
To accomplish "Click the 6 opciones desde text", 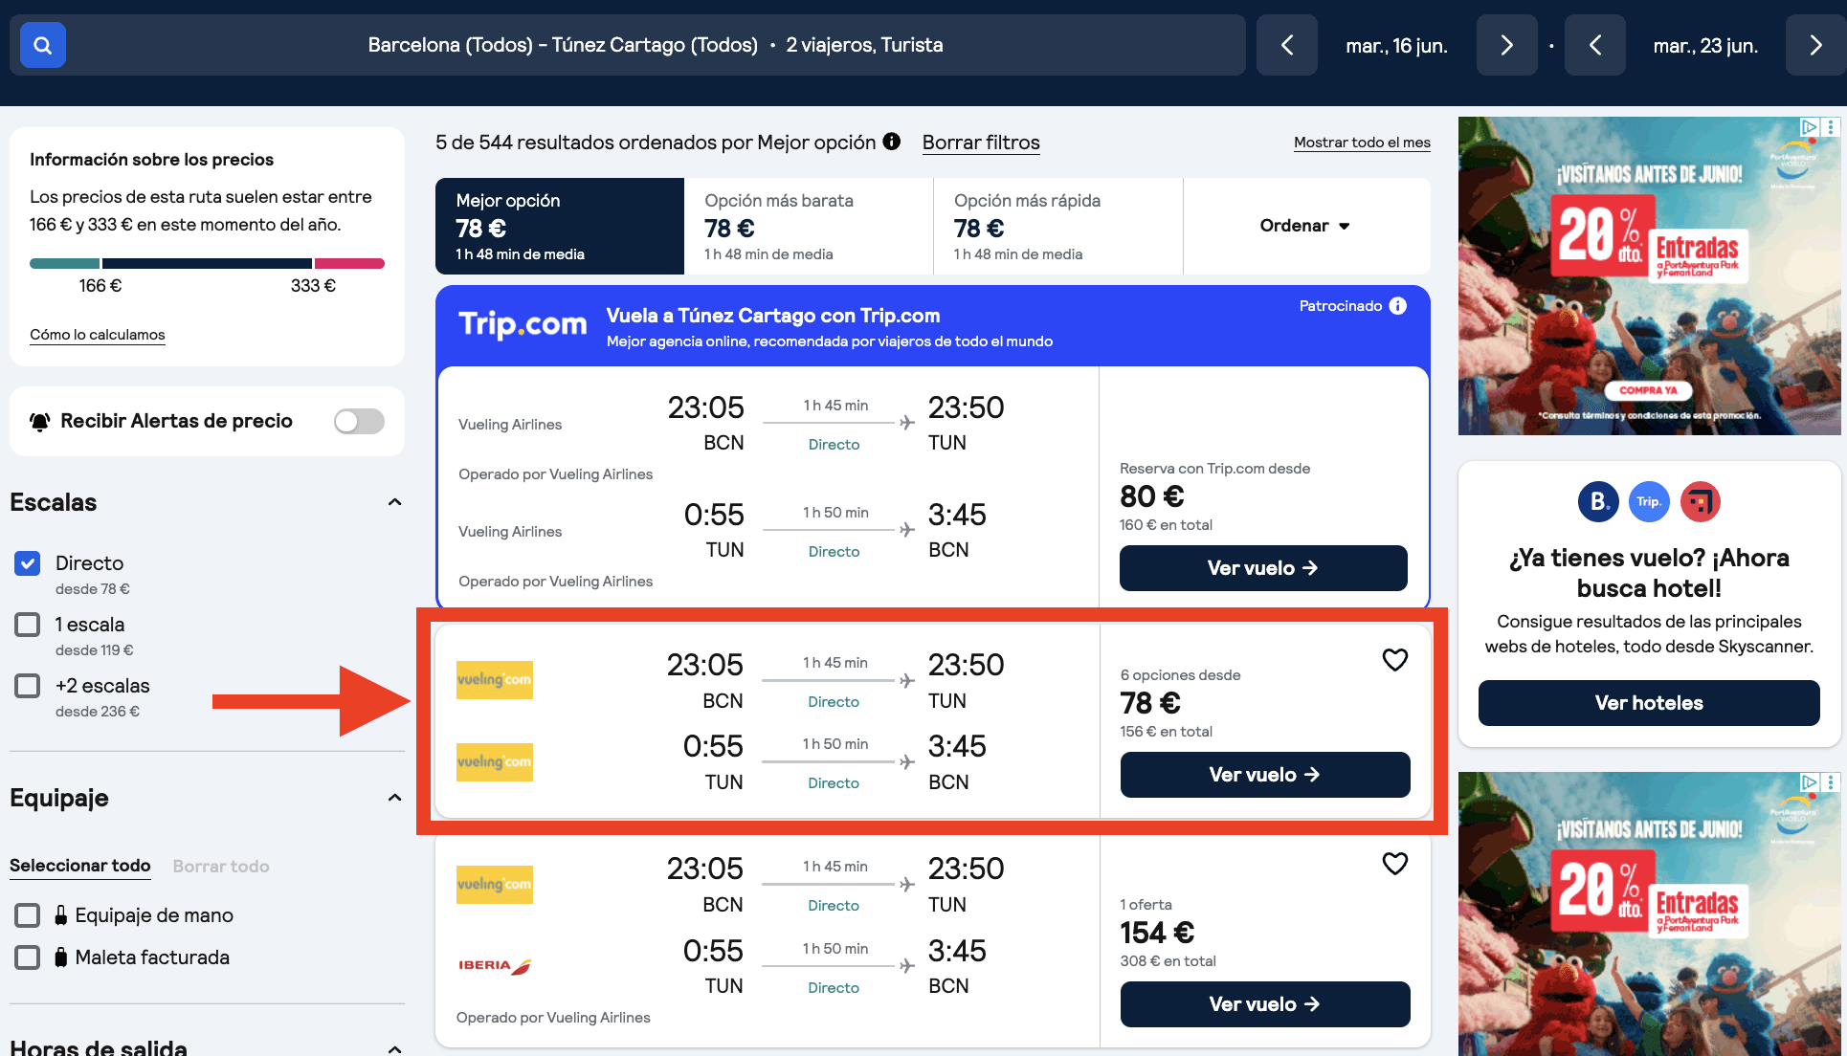I will point(1180,675).
